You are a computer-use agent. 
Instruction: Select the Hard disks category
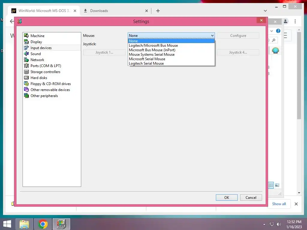pyautogui.click(x=39, y=78)
